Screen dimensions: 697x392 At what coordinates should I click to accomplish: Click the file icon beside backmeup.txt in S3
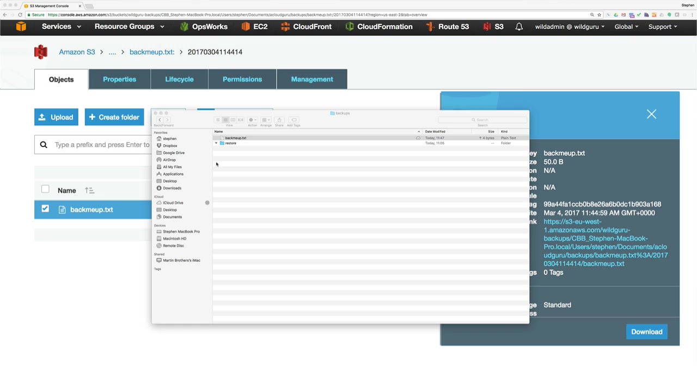pyautogui.click(x=62, y=210)
